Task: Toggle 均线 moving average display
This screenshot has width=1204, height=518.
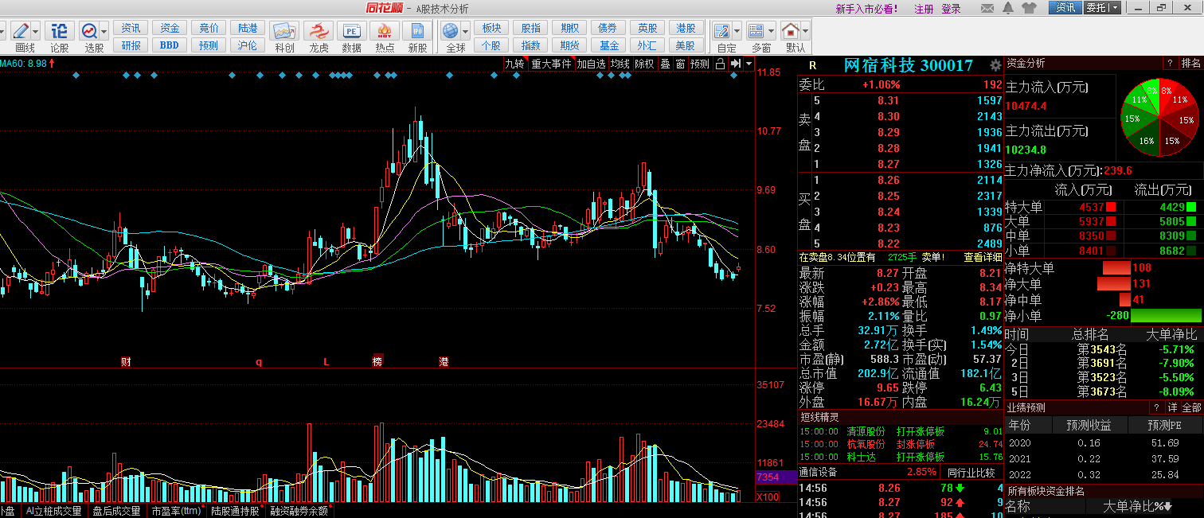Action: click(620, 64)
